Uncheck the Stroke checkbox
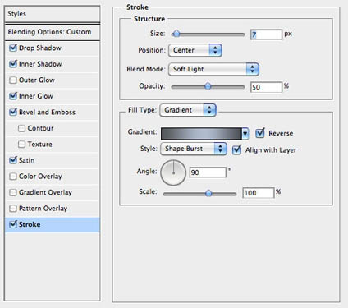The width and height of the screenshot is (348, 308). click(13, 224)
